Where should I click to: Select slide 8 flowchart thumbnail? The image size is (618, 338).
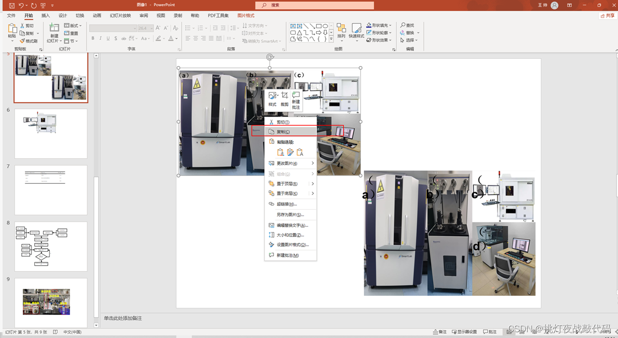pyautogui.click(x=51, y=247)
